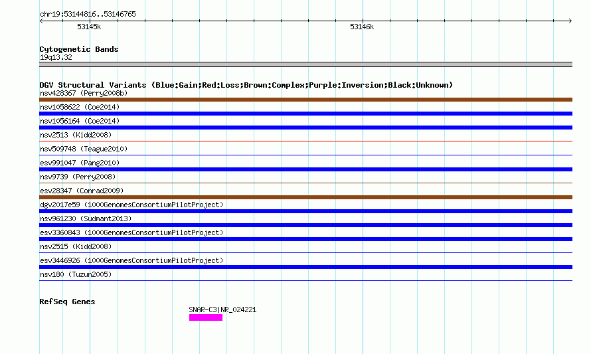Click the nsv961230 (Sudmant2013) label

click(86, 219)
